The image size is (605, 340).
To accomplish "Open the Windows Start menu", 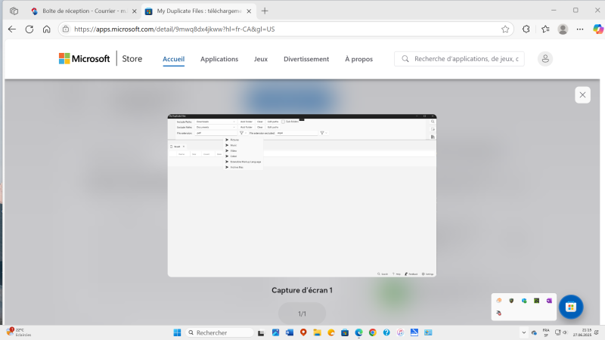I will tap(178, 332).
